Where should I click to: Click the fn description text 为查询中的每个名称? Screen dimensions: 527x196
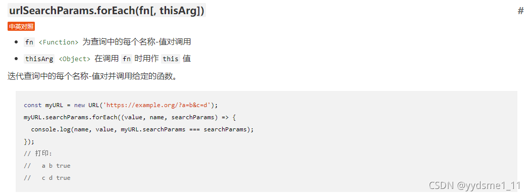pyautogui.click(x=136, y=42)
